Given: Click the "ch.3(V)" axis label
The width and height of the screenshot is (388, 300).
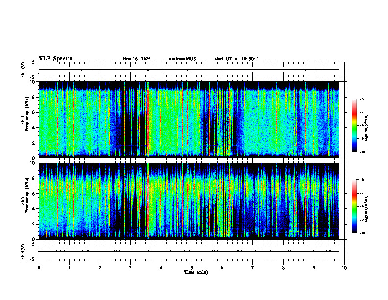Looking at the screenshot, I should pyautogui.click(x=24, y=251).
